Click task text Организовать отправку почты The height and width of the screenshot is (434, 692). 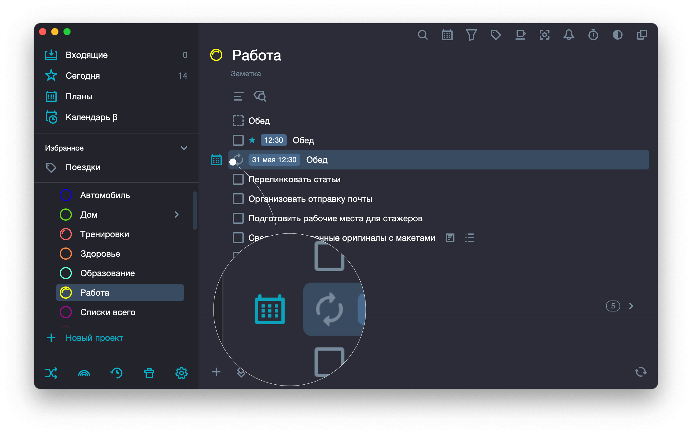coord(310,199)
